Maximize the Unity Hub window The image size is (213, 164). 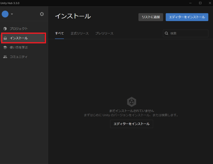point(200,3)
